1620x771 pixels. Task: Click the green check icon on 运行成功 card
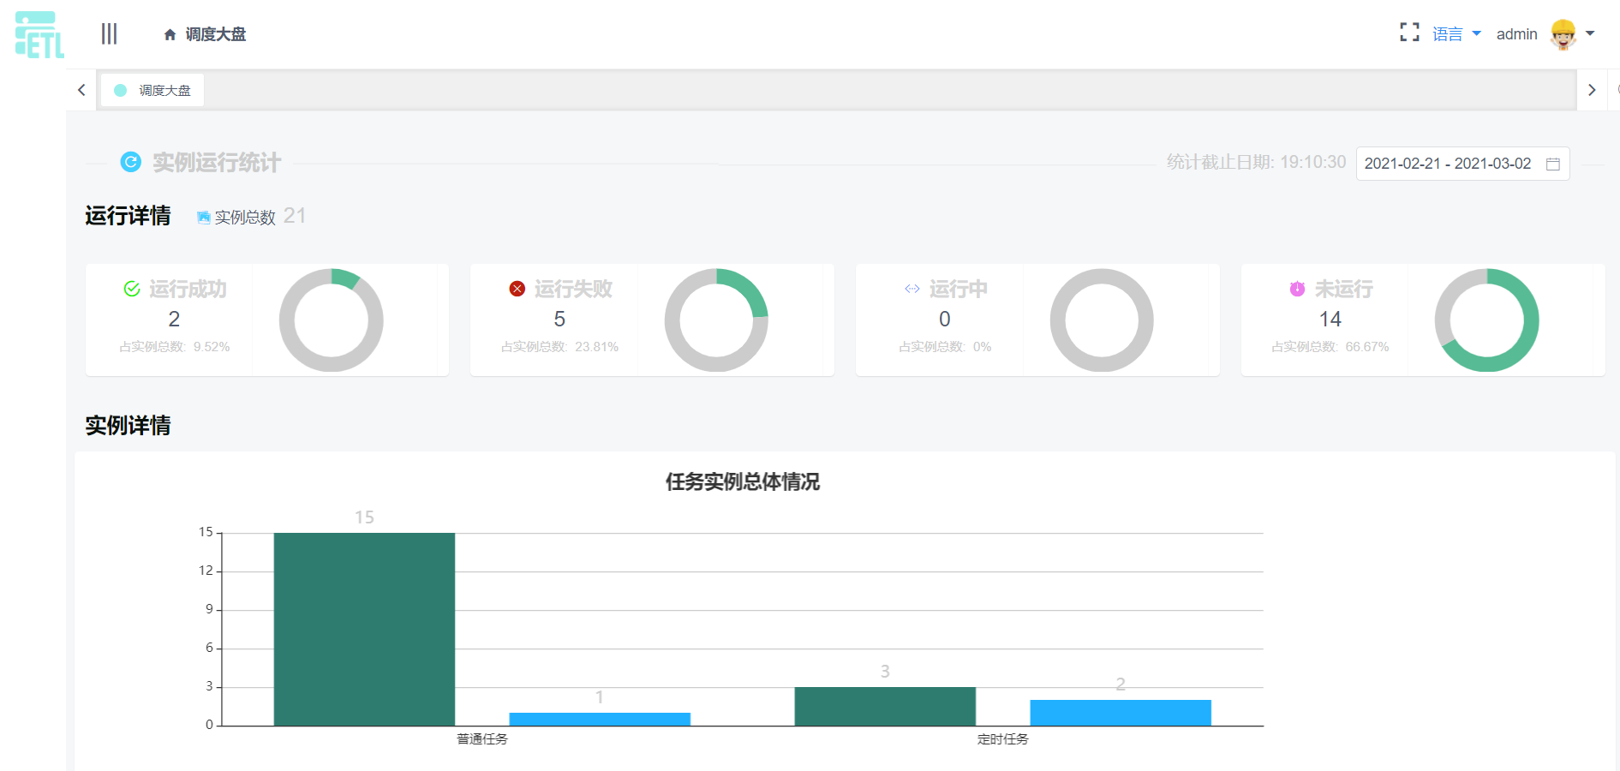[131, 289]
